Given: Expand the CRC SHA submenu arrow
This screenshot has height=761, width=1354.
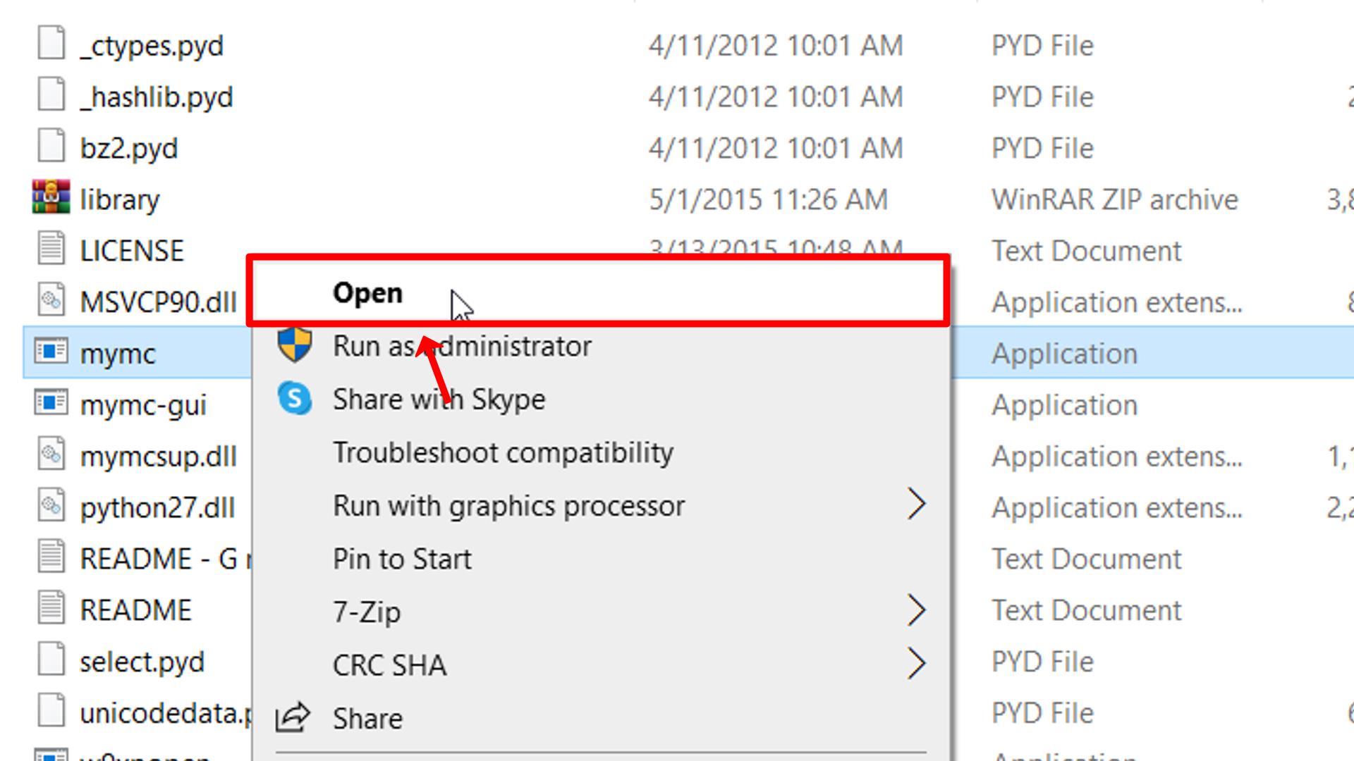Looking at the screenshot, I should pos(915,664).
